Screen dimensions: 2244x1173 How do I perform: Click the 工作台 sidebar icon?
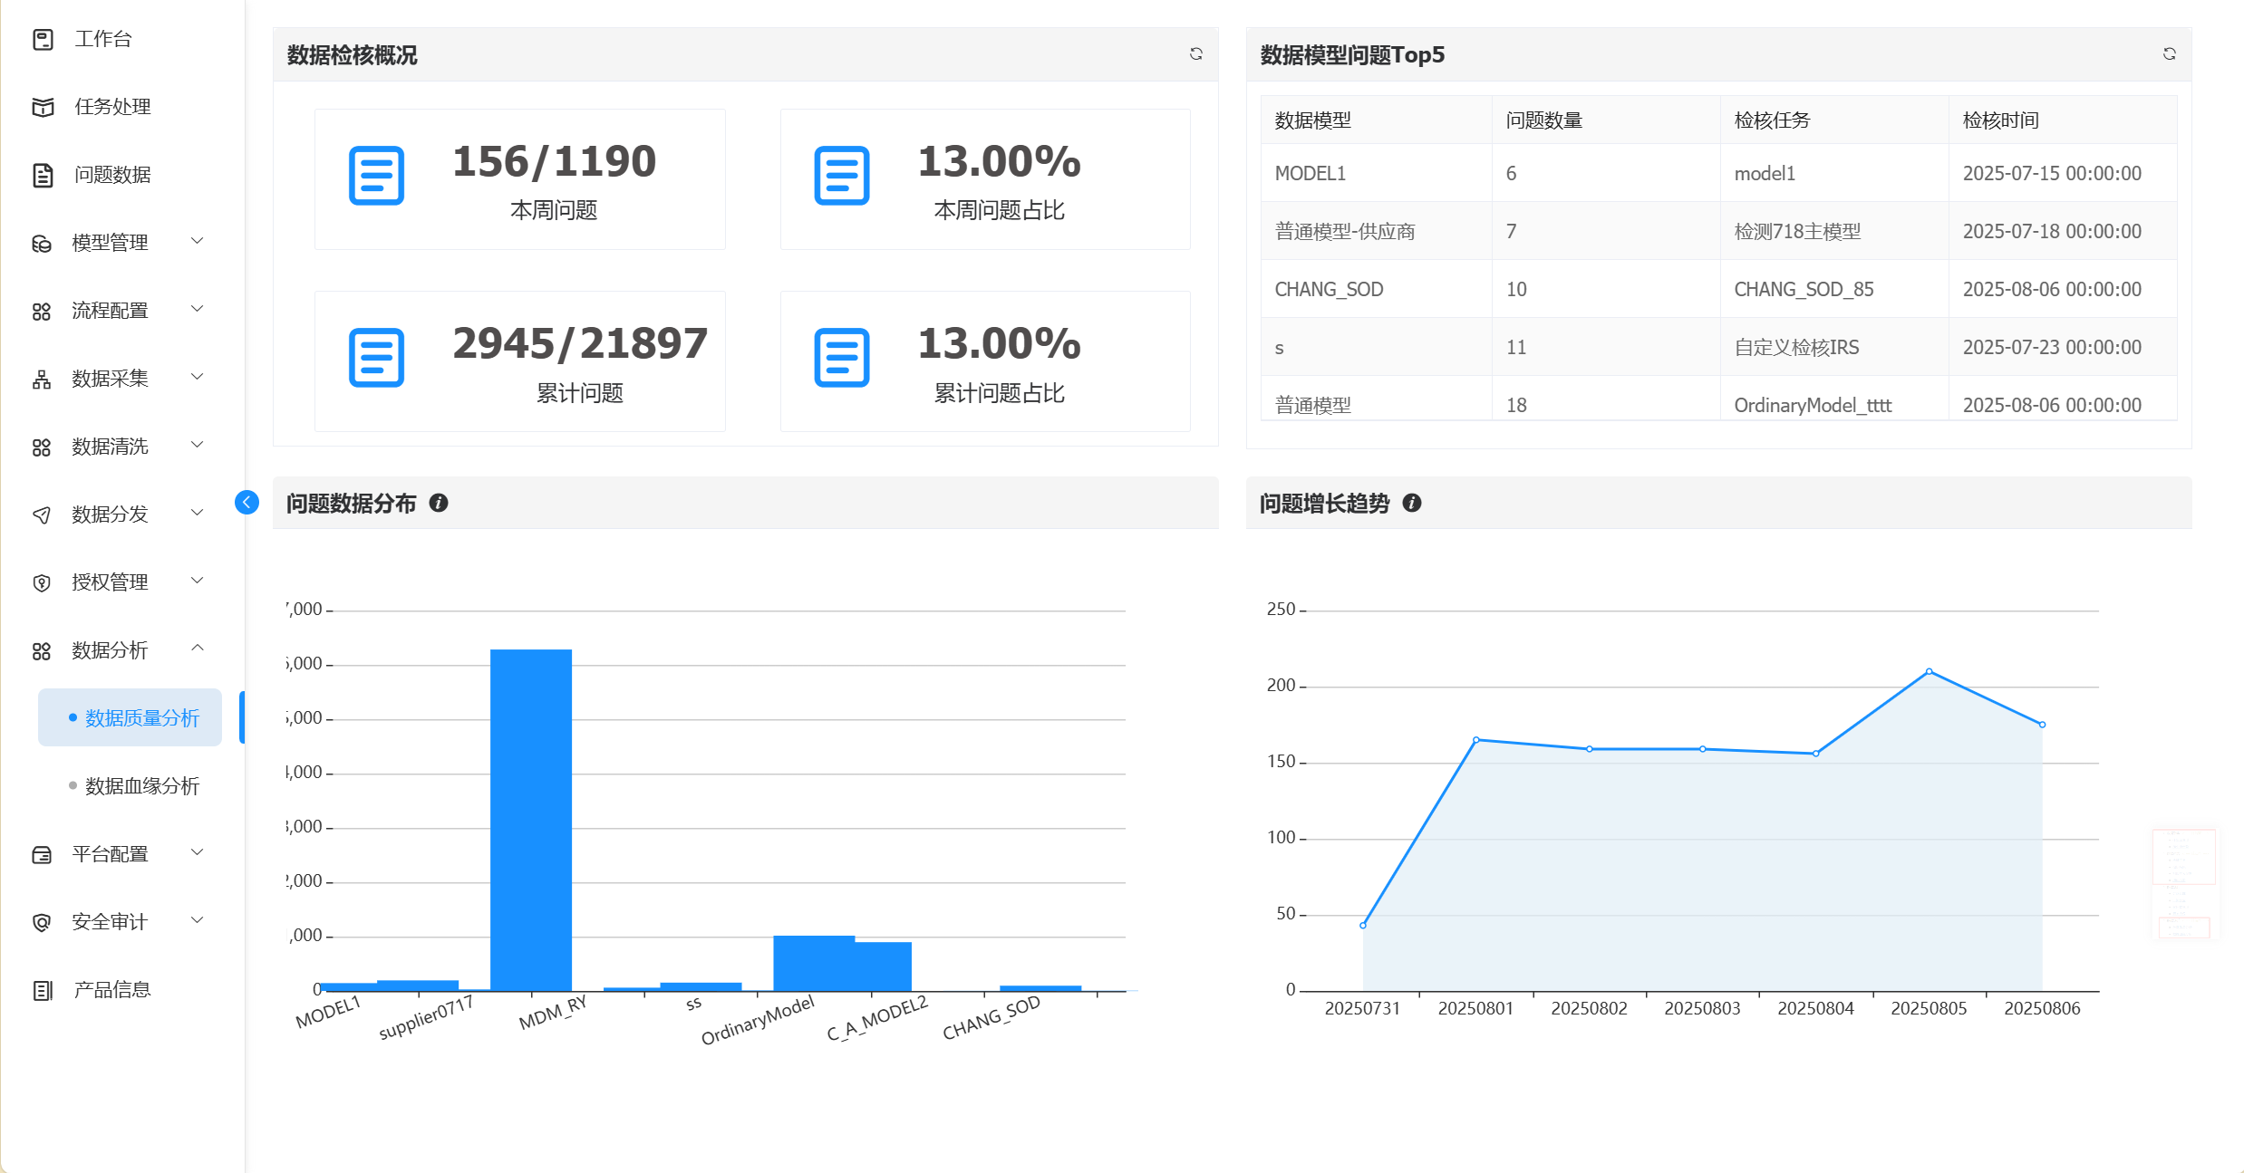tap(43, 39)
